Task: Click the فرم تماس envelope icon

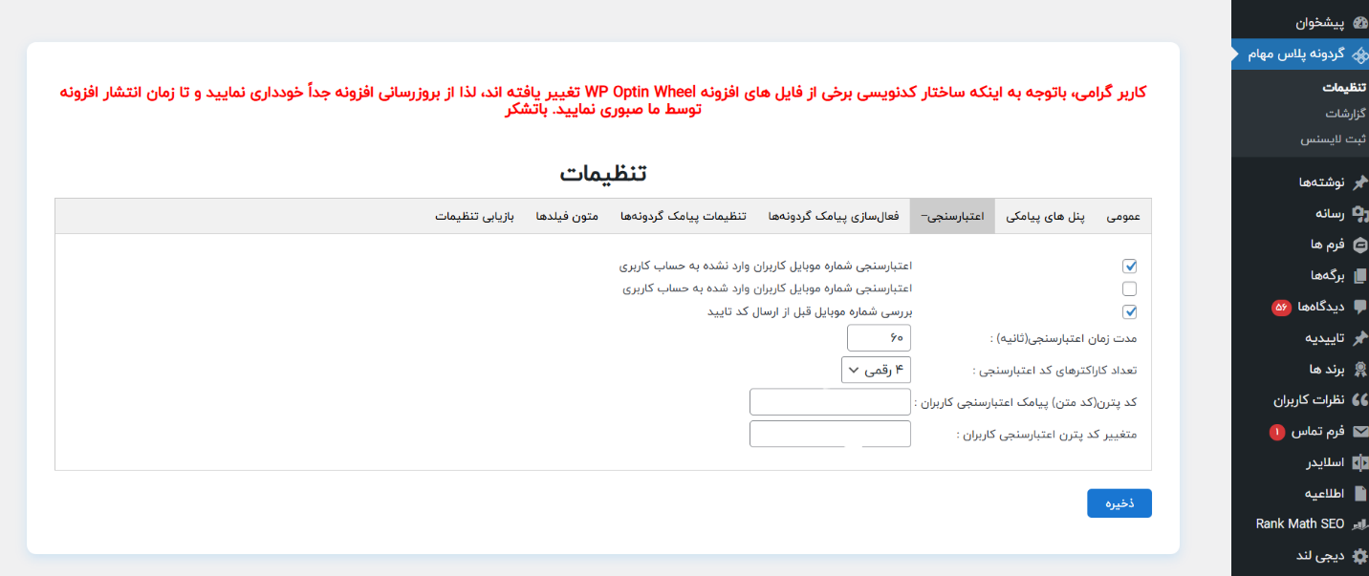Action: 1359,432
